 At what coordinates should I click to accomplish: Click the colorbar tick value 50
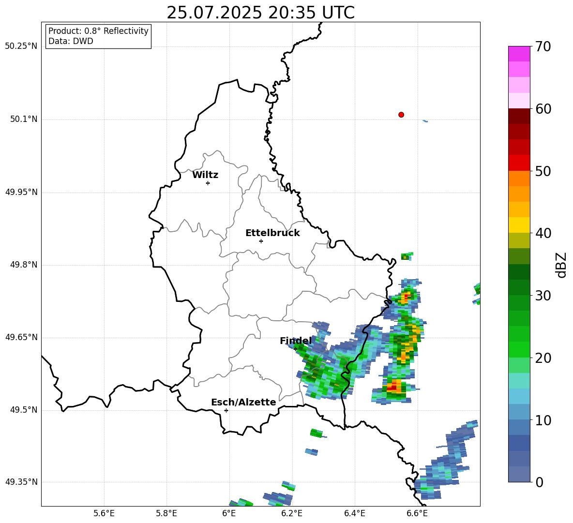click(543, 171)
